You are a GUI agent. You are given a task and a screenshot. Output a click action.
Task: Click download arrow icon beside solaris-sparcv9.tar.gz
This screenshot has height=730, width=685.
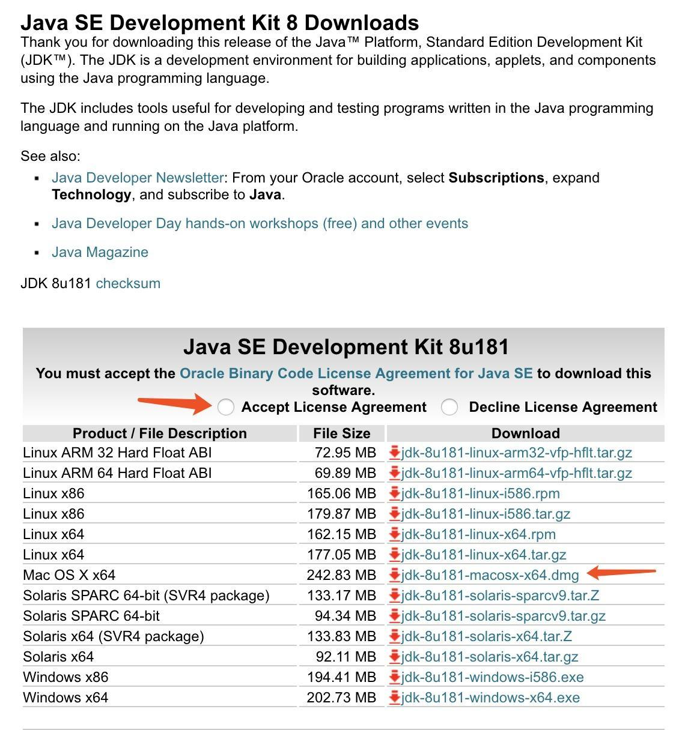point(395,616)
